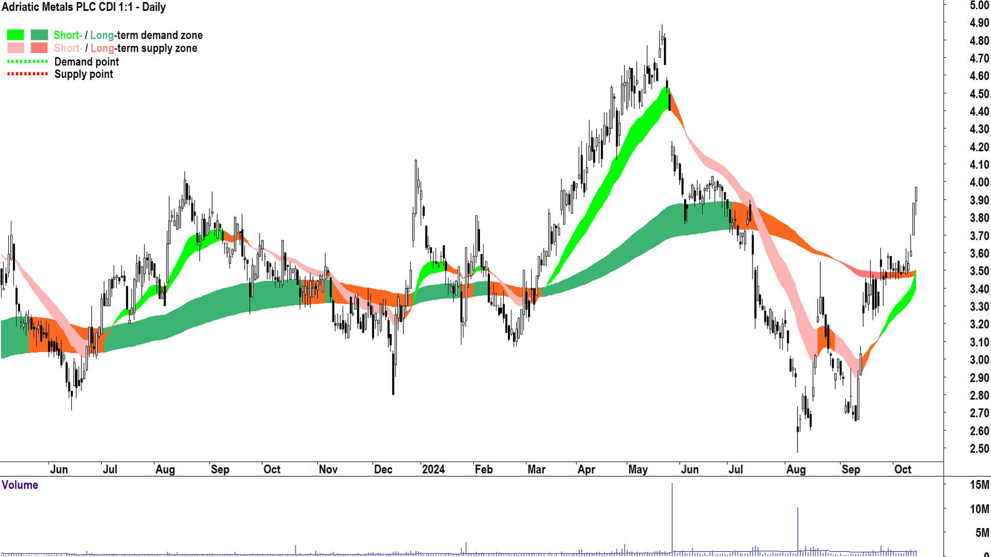Click the Feb label on time axis
This screenshot has width=991, height=557.
(x=484, y=469)
